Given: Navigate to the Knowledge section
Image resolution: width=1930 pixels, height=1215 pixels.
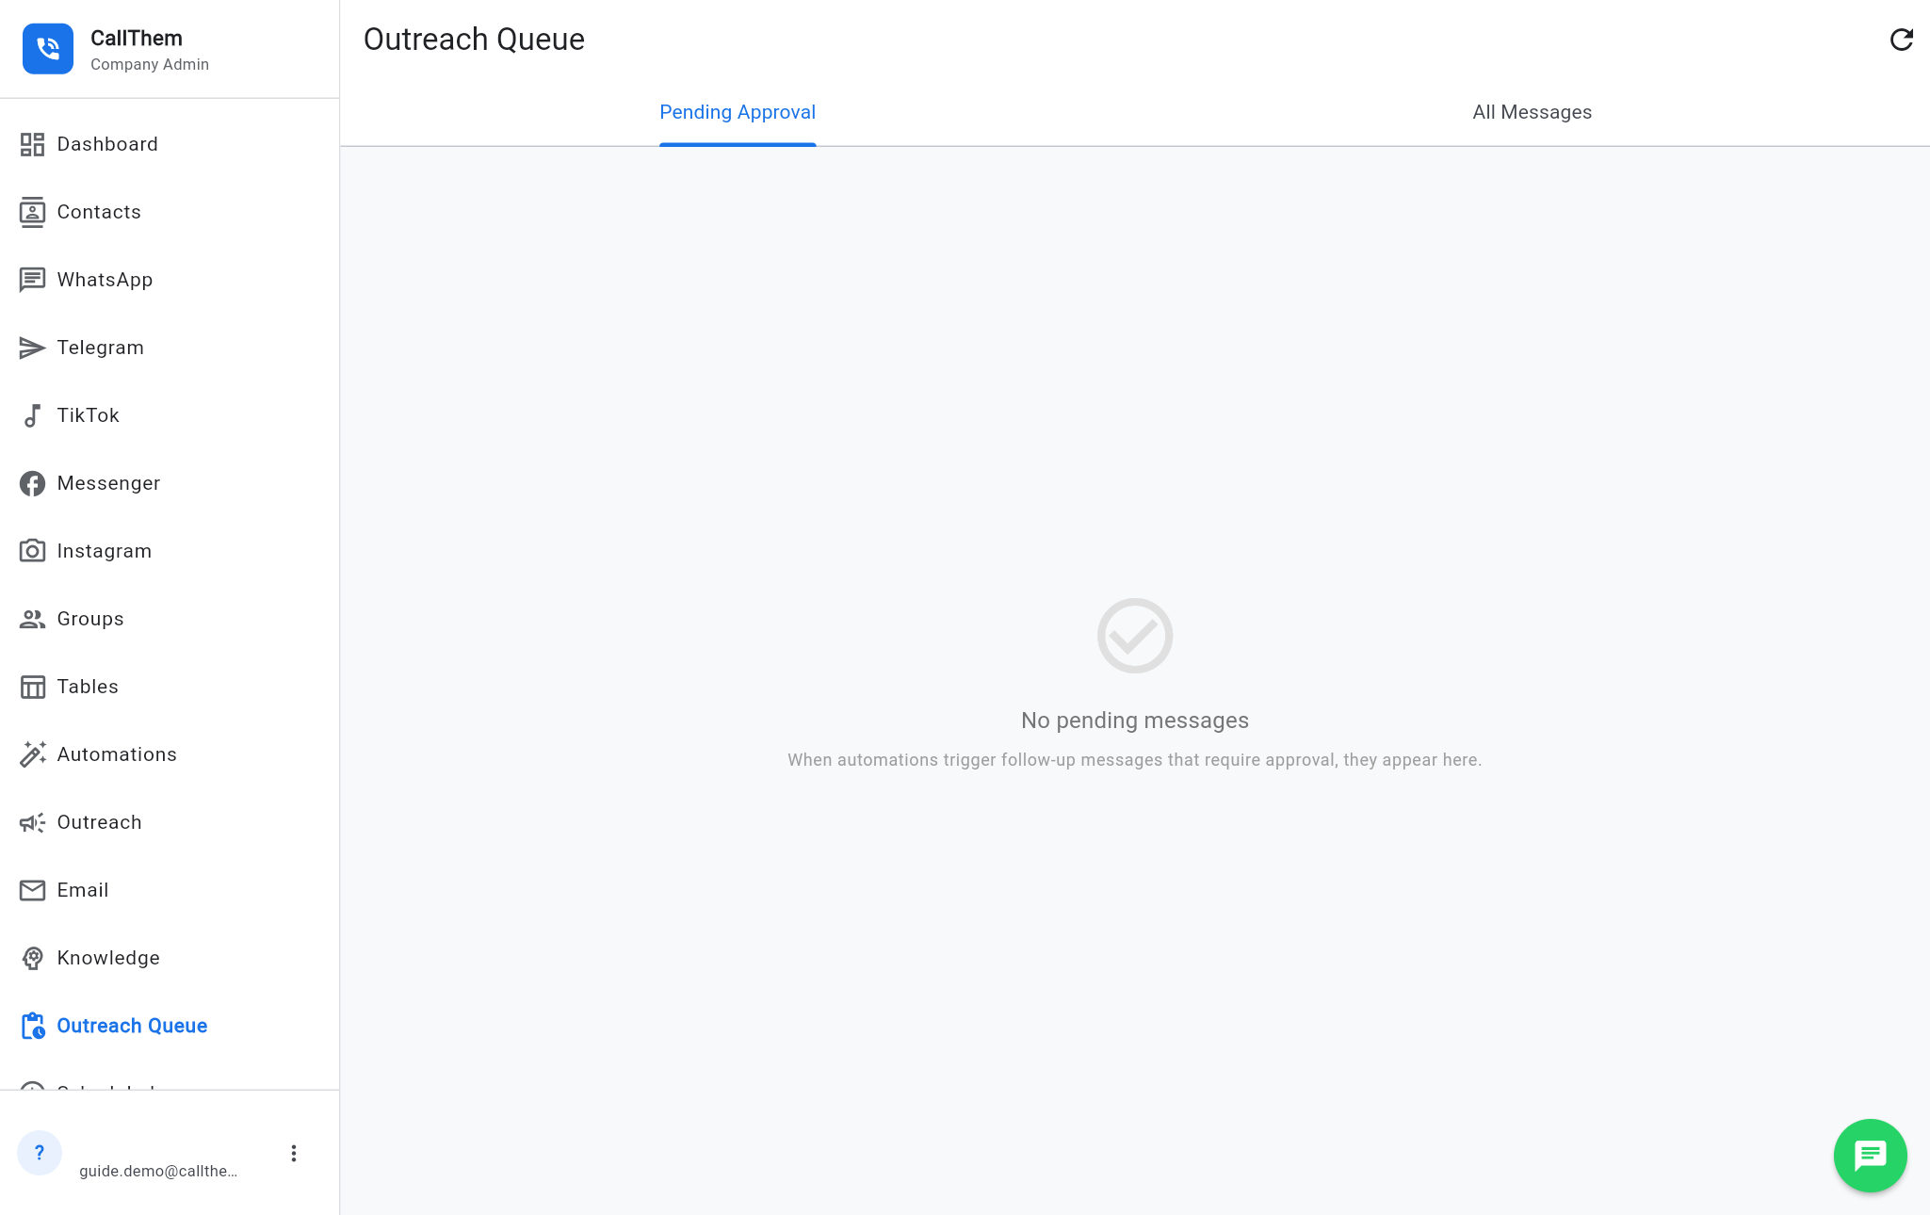Looking at the screenshot, I should (x=170, y=958).
